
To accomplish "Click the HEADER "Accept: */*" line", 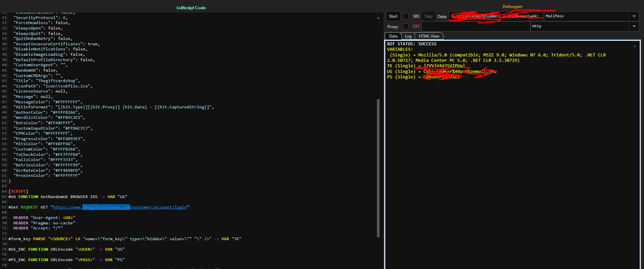I will tap(39, 228).
